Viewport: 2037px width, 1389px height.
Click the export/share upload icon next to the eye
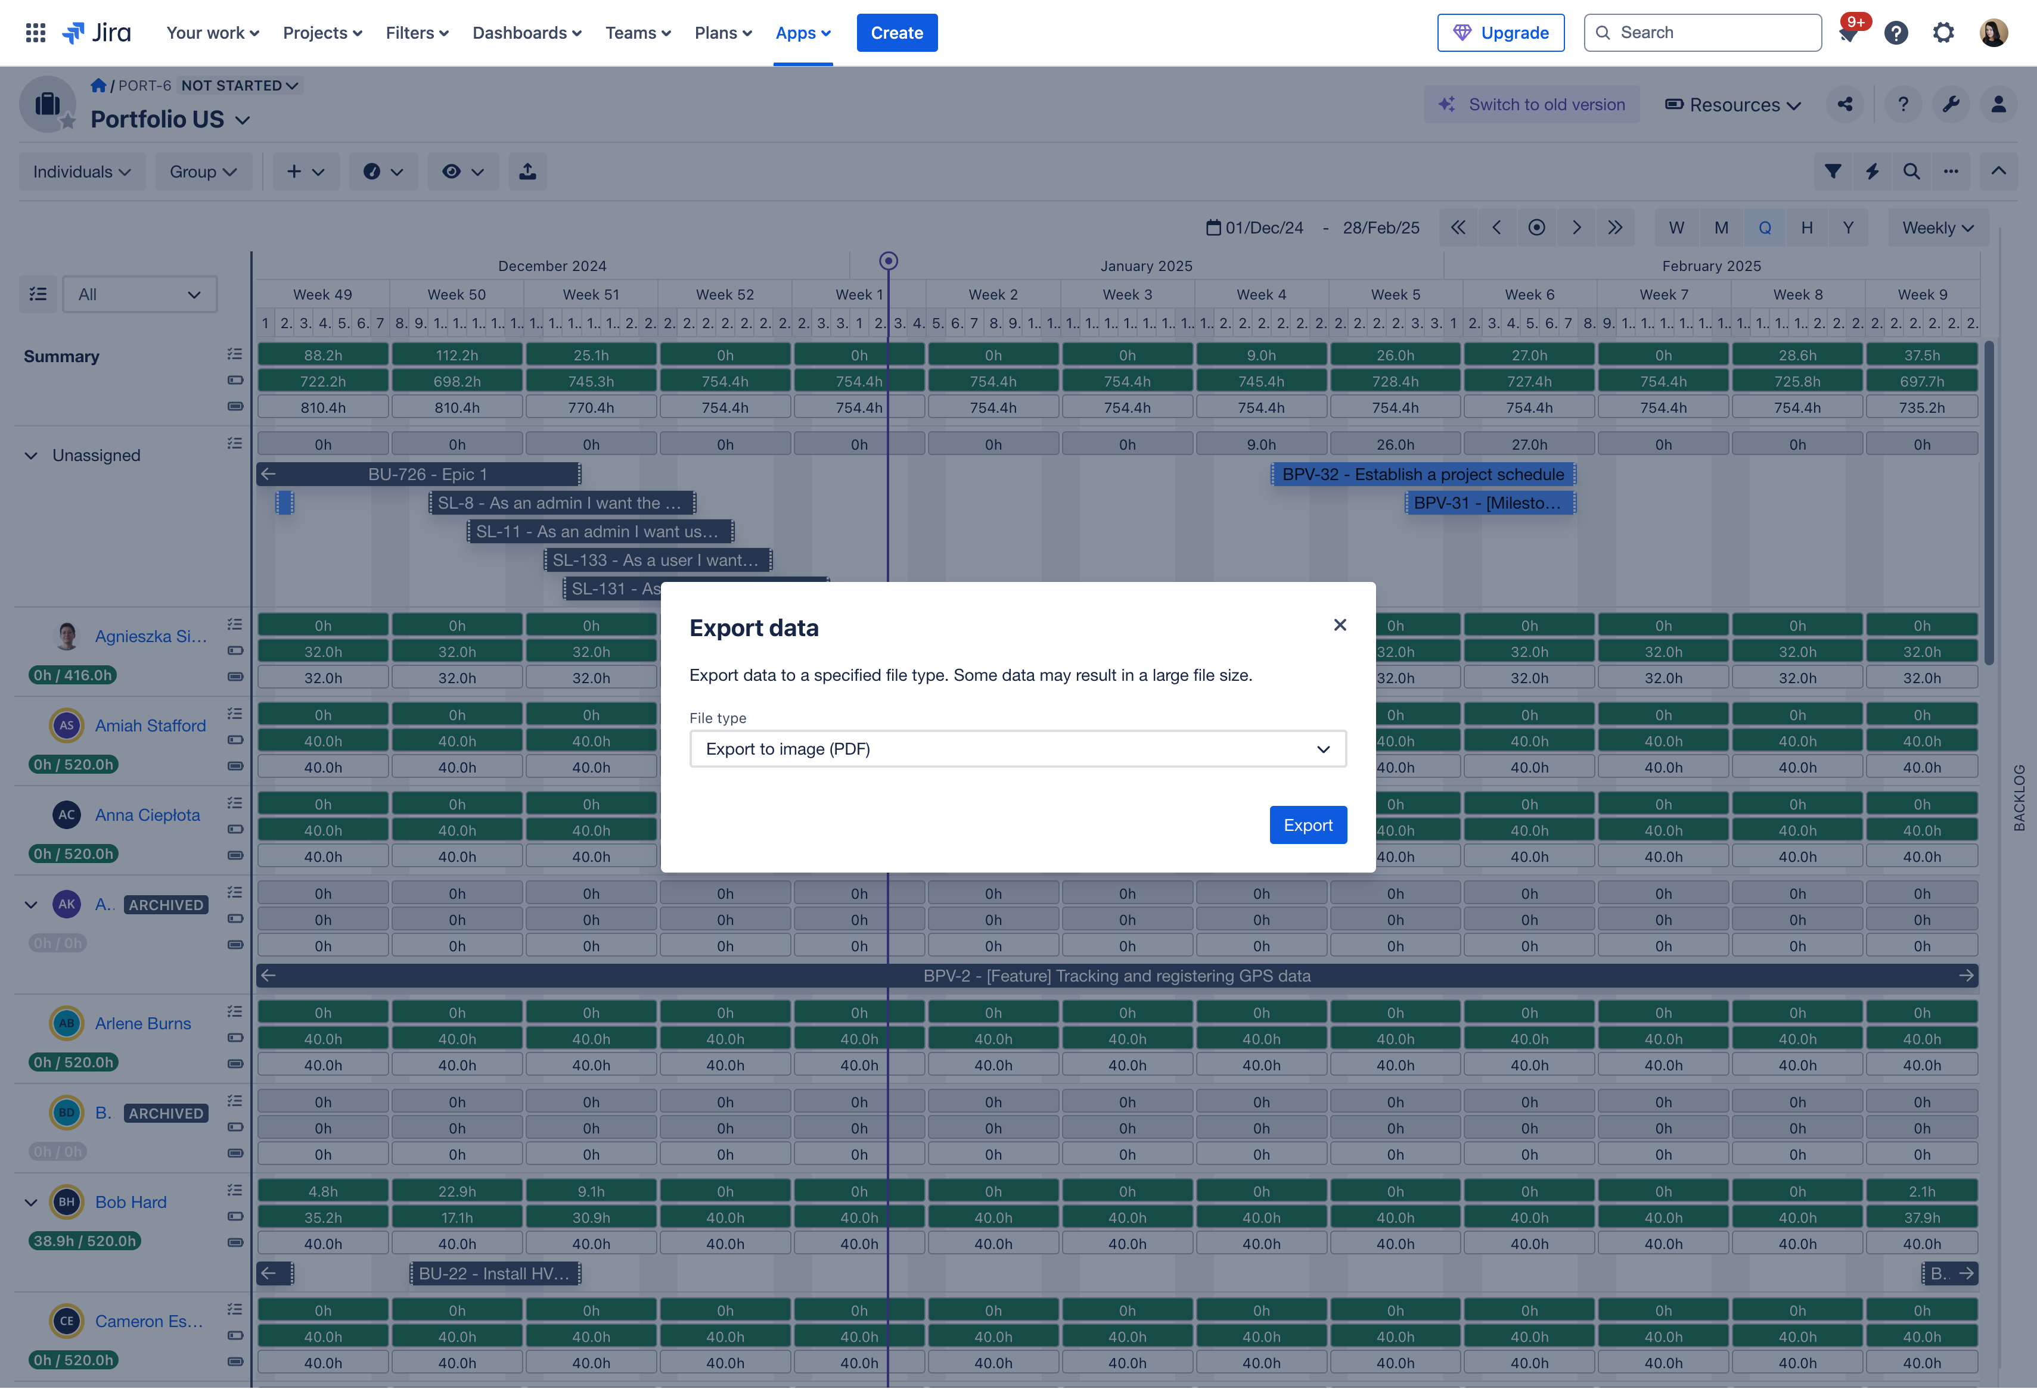pos(527,171)
